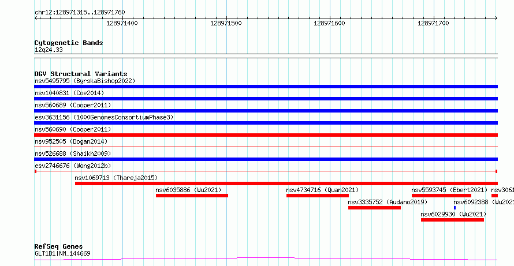Click the chr12:128971315..128971760 region label
514x266 pixels.
coord(80,13)
